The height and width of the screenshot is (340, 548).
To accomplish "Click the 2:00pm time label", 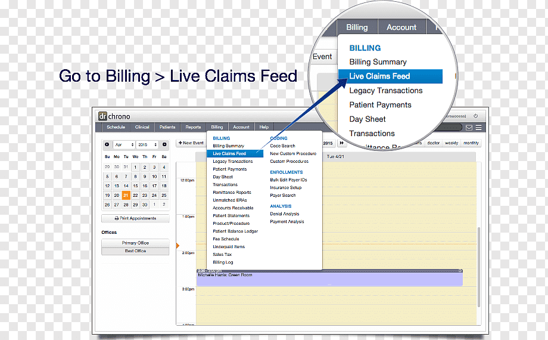I will tap(188, 253).
